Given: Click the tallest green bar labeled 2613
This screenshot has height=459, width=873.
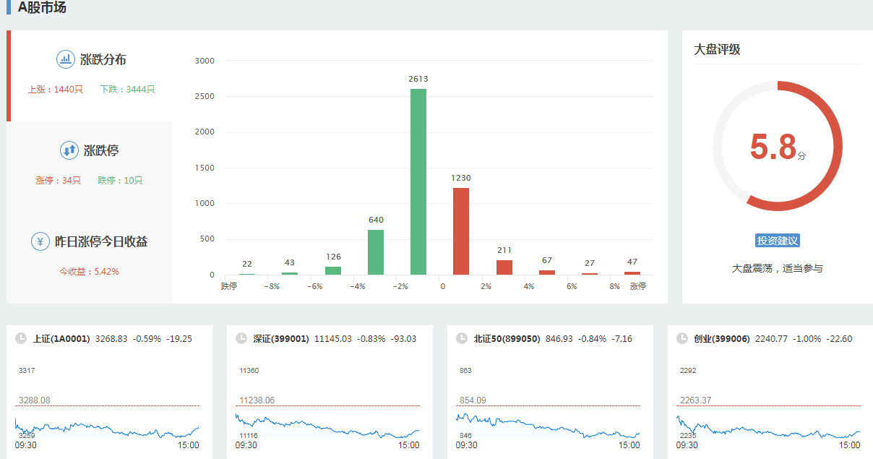Looking at the screenshot, I should (x=418, y=181).
